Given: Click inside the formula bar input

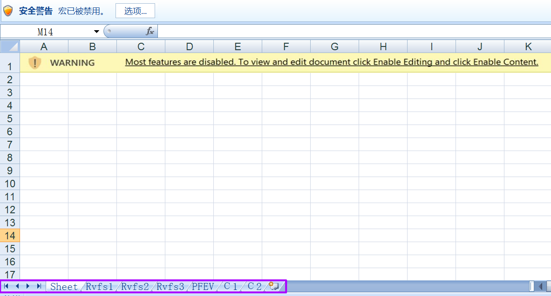Looking at the screenshot, I should (354, 32).
